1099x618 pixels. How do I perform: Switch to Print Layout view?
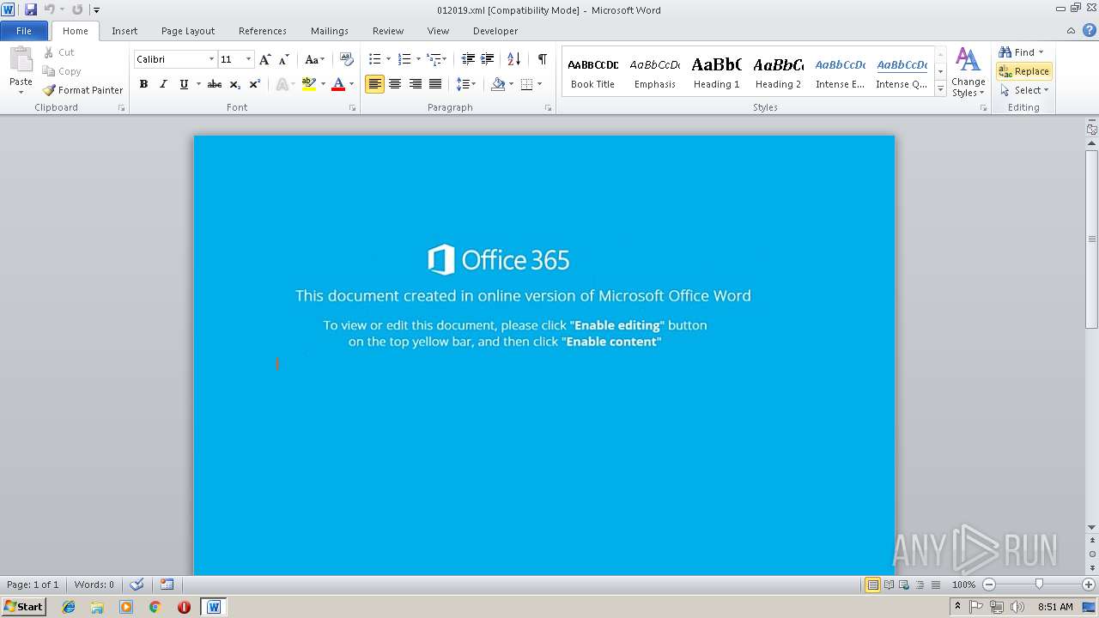[x=872, y=585]
